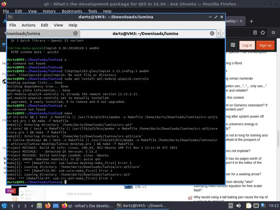Image resolution: width=280 pixels, height=210 pixels.
Task: Close the active terminal tab
Action: point(212,33)
